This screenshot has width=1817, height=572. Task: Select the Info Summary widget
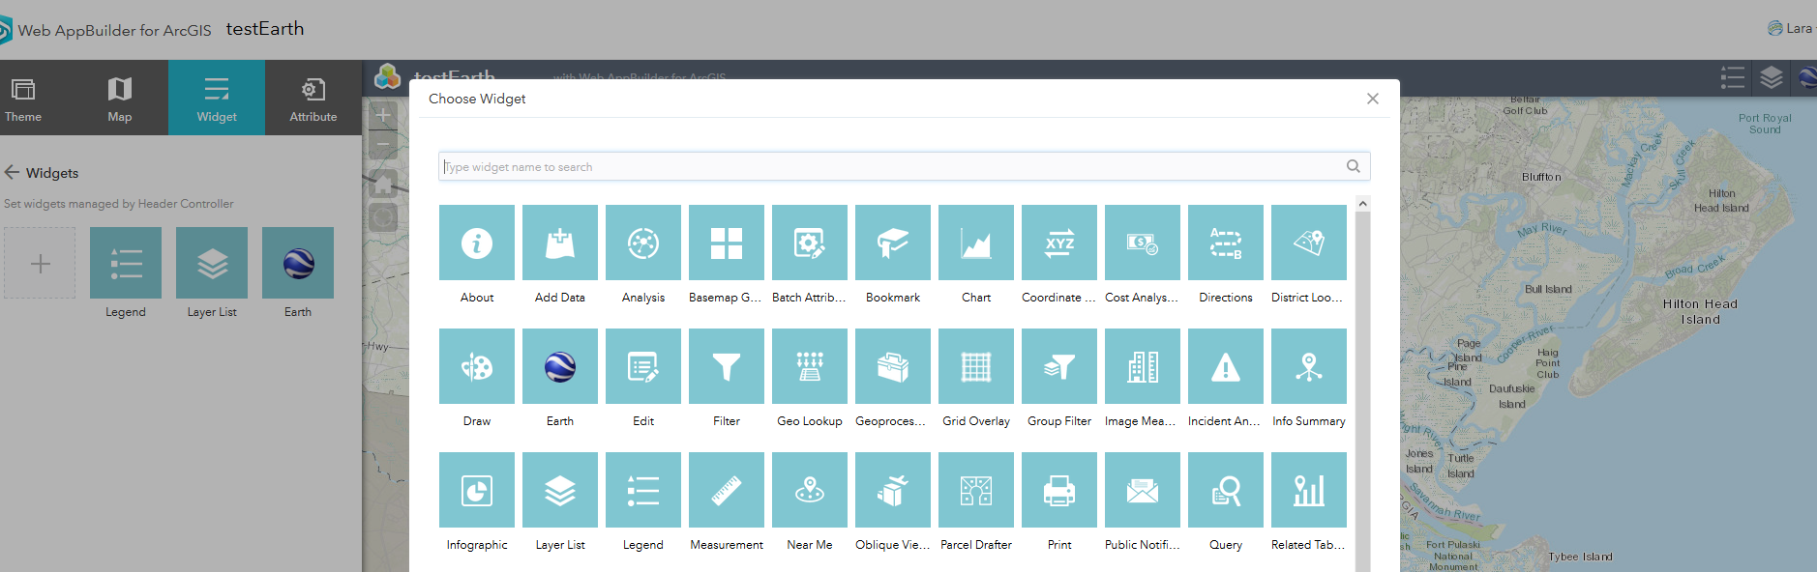1308,366
